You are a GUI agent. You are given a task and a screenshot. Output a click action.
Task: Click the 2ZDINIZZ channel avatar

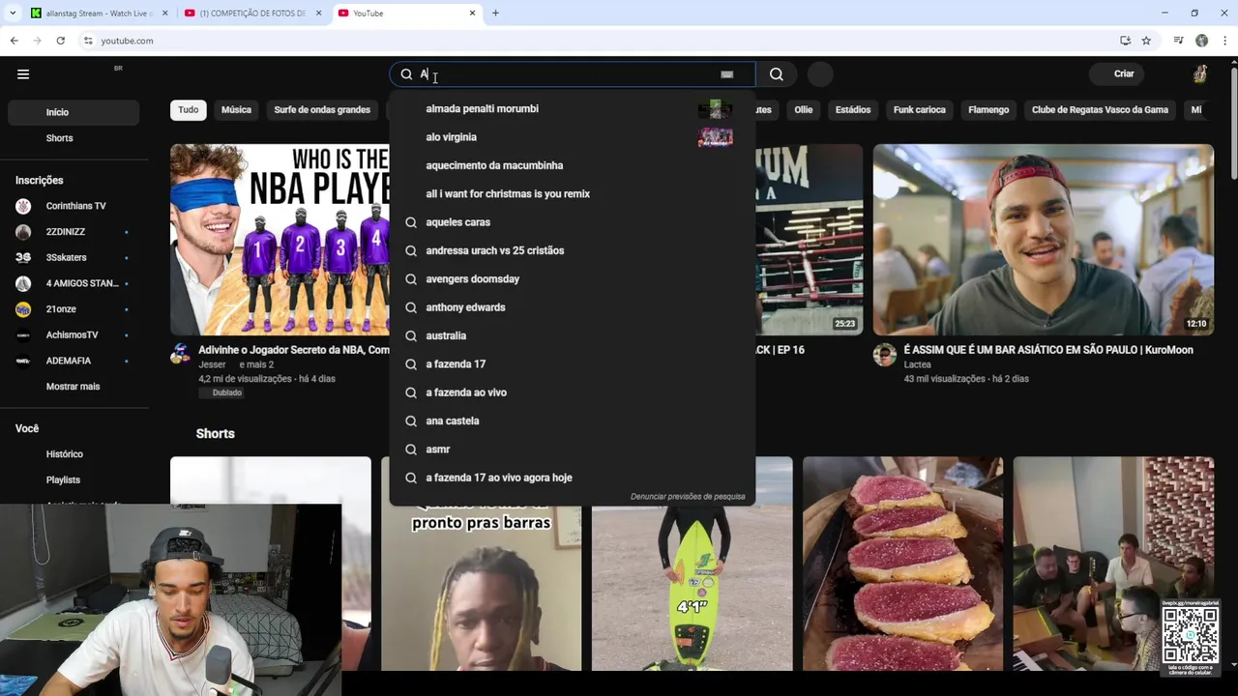point(23,232)
